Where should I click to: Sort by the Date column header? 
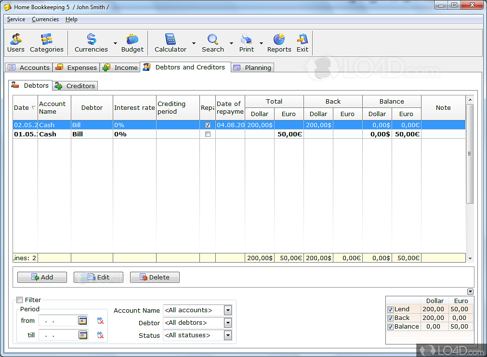pyautogui.click(x=25, y=107)
